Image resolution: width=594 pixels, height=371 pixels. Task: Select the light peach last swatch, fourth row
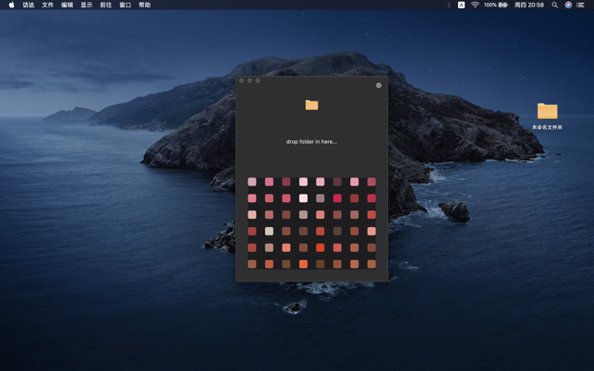click(371, 231)
